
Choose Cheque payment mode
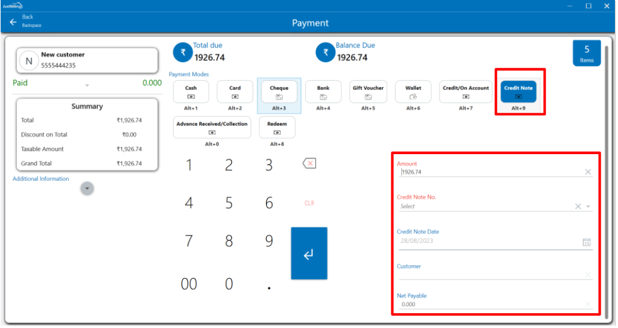tap(279, 92)
